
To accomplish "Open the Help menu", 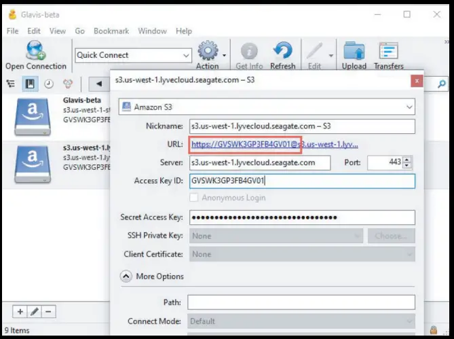I will (x=184, y=31).
